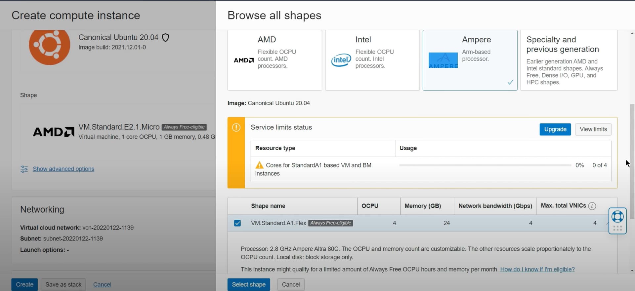Screen dimensions: 635x291
Task: Click Image build: 2021.12.01-0 text
Action: pyautogui.click(x=112, y=47)
